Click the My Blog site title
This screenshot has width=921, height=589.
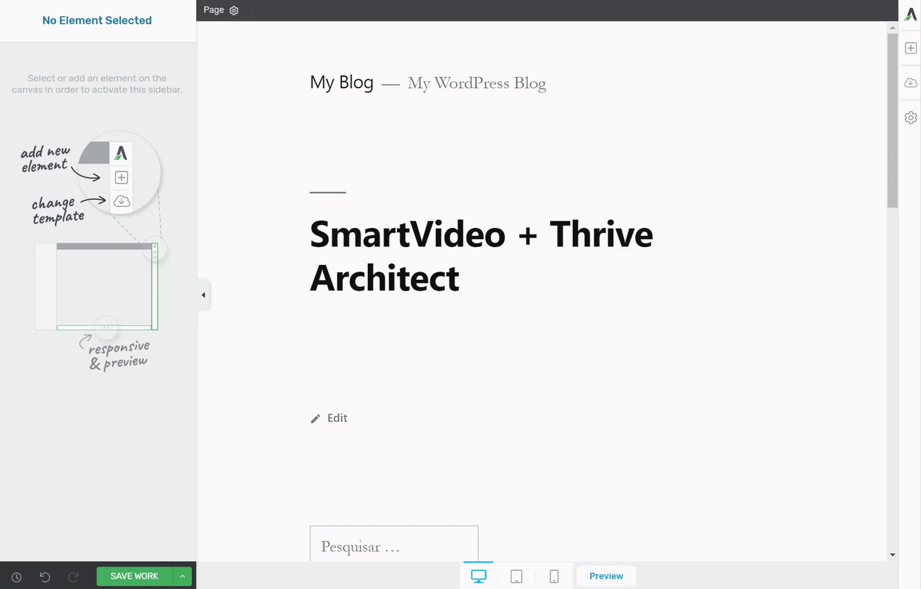[x=342, y=82]
